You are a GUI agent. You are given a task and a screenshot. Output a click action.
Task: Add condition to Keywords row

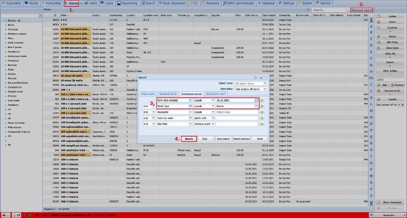(x=262, y=112)
